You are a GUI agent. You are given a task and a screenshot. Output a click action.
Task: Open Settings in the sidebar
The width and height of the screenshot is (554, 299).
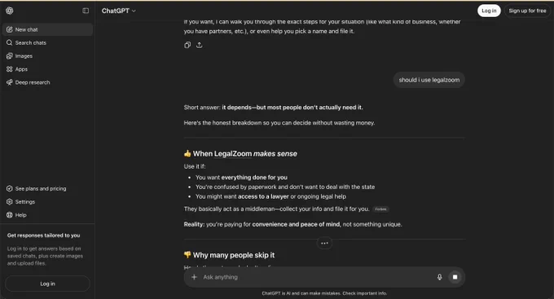point(47,202)
